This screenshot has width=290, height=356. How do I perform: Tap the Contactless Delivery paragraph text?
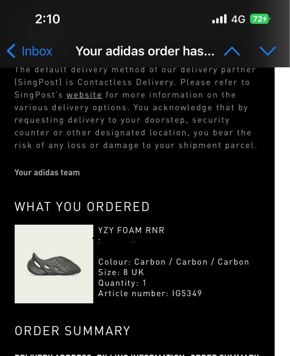[x=136, y=107]
